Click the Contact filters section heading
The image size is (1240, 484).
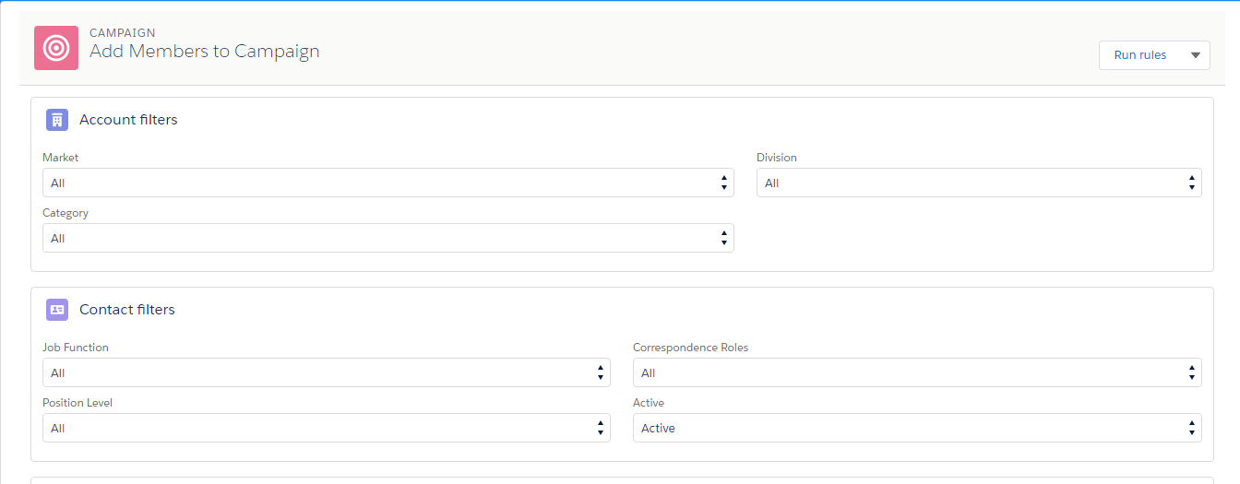[127, 310]
